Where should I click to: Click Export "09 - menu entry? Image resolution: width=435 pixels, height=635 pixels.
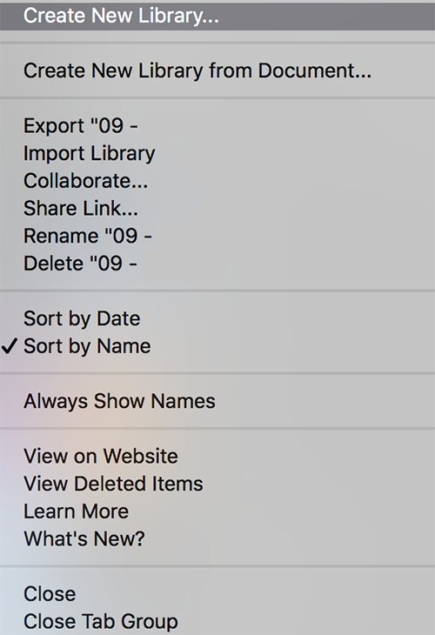tap(217, 126)
